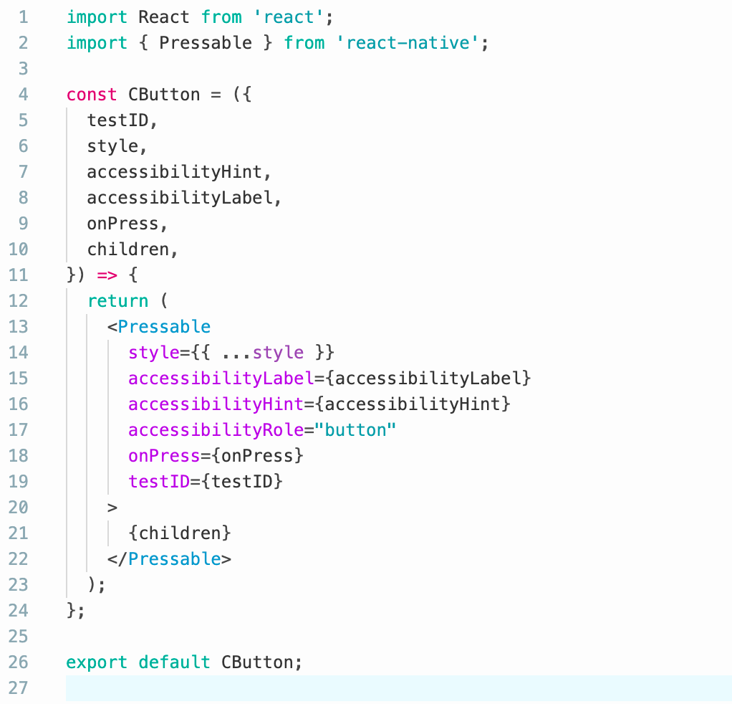Click the return keyword
732x704 pixels.
pyautogui.click(x=117, y=301)
